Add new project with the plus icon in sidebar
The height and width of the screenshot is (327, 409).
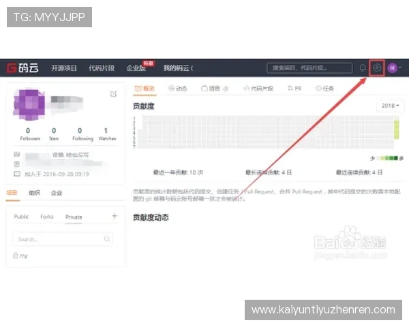coord(115,216)
